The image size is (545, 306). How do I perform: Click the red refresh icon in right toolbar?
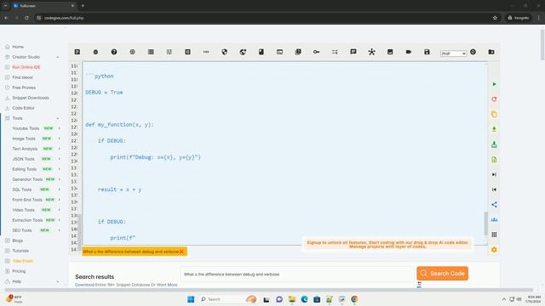click(494, 99)
